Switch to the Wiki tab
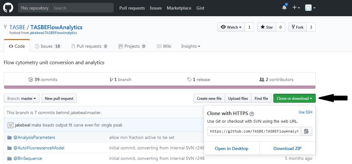Viewport: 352px width, 164px height. click(x=164, y=46)
